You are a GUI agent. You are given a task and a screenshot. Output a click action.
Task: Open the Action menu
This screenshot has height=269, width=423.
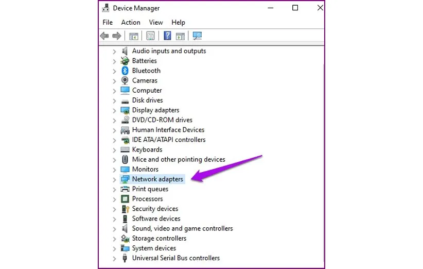coord(131,22)
